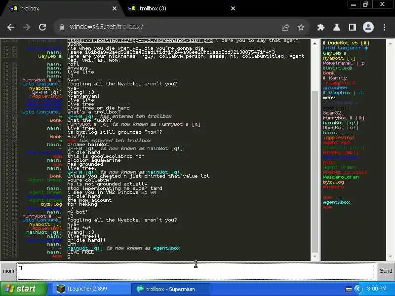395x296 pixels.
Task: Click the mom nickname button
Action: click(8, 271)
